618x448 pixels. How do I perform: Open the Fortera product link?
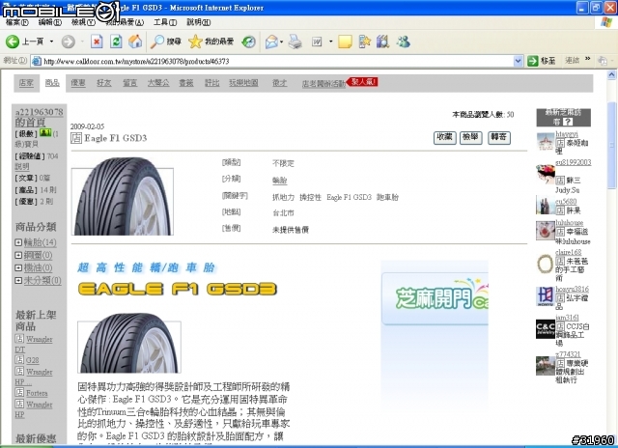tap(37, 393)
